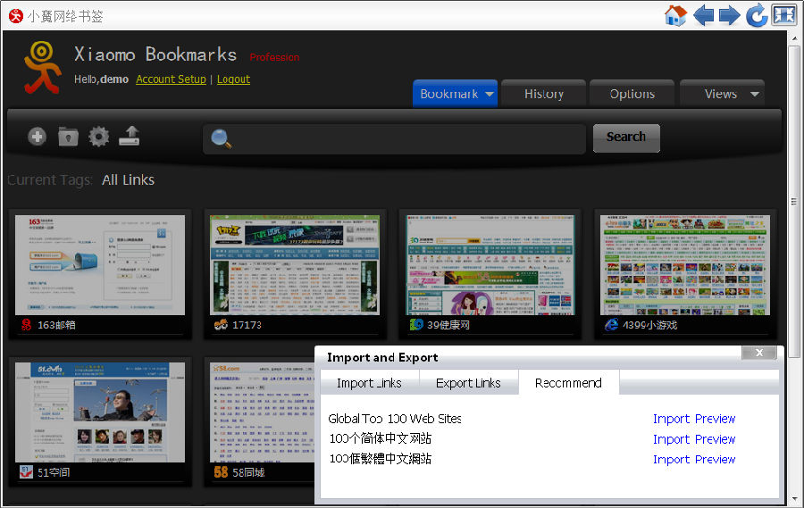Click in the bookmark search field
Image resolution: width=804 pixels, height=508 pixels.
pos(402,138)
